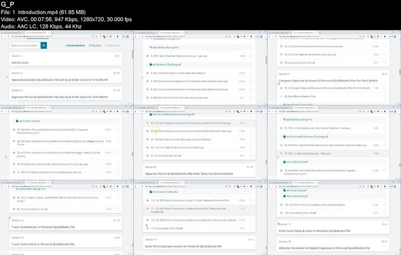Mark lecture 39 Mortgages, Medical outflows complete
The image size is (401, 255).
(x=117, y=153)
